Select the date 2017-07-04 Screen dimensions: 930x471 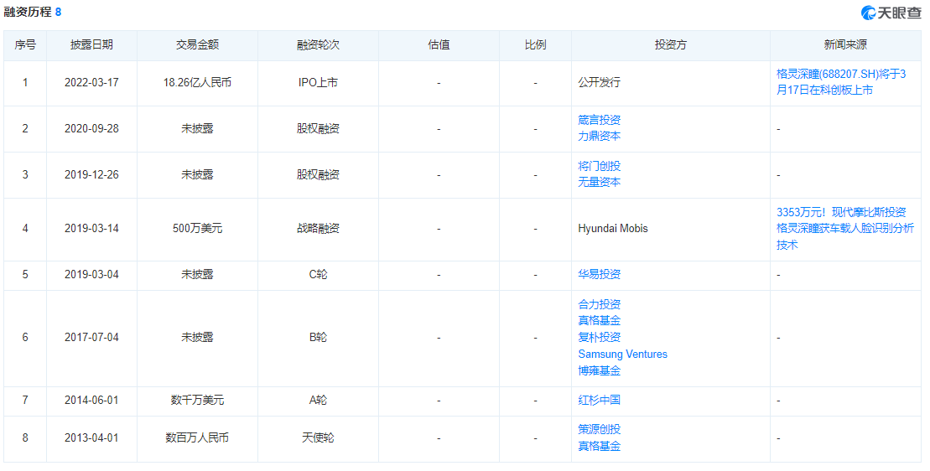click(91, 338)
